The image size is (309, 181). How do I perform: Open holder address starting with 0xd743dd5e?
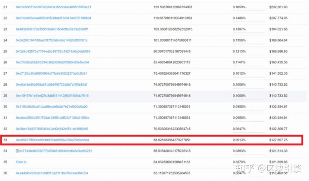click(x=53, y=18)
